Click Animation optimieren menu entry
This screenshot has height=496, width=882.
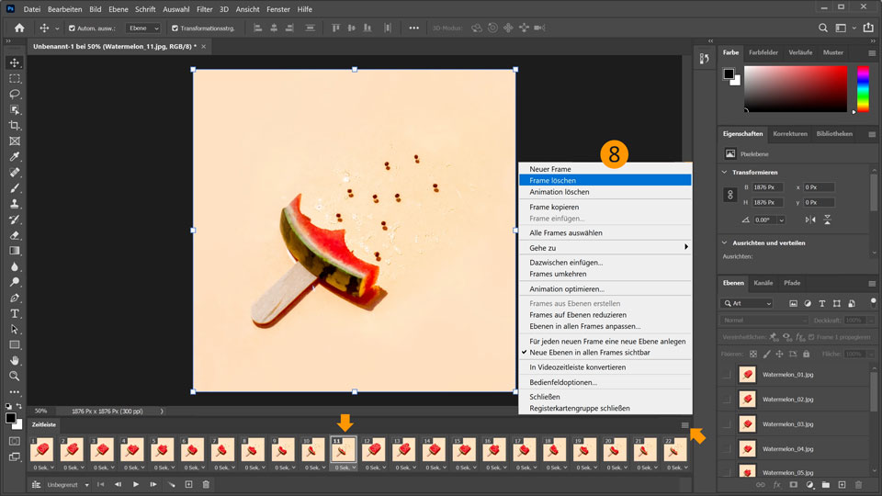coord(566,288)
